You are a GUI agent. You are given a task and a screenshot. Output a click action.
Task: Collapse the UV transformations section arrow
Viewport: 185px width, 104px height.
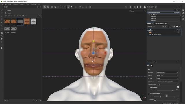pos(149,93)
